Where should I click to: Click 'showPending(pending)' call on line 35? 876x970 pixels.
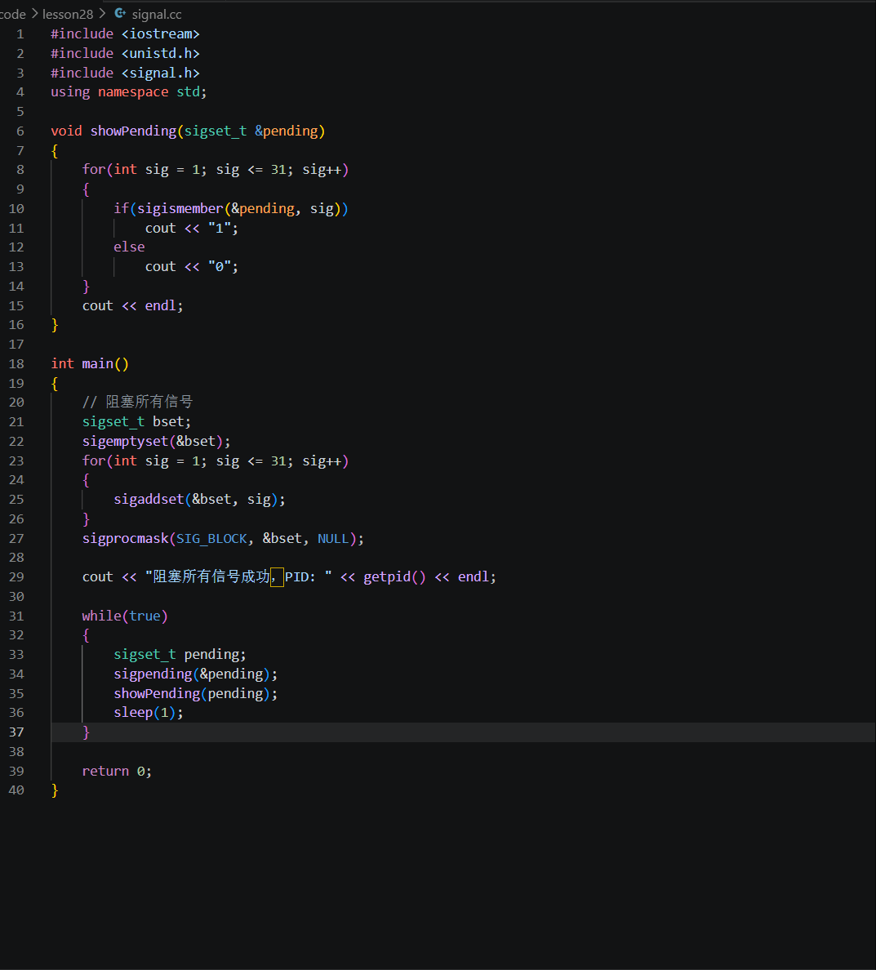point(192,693)
